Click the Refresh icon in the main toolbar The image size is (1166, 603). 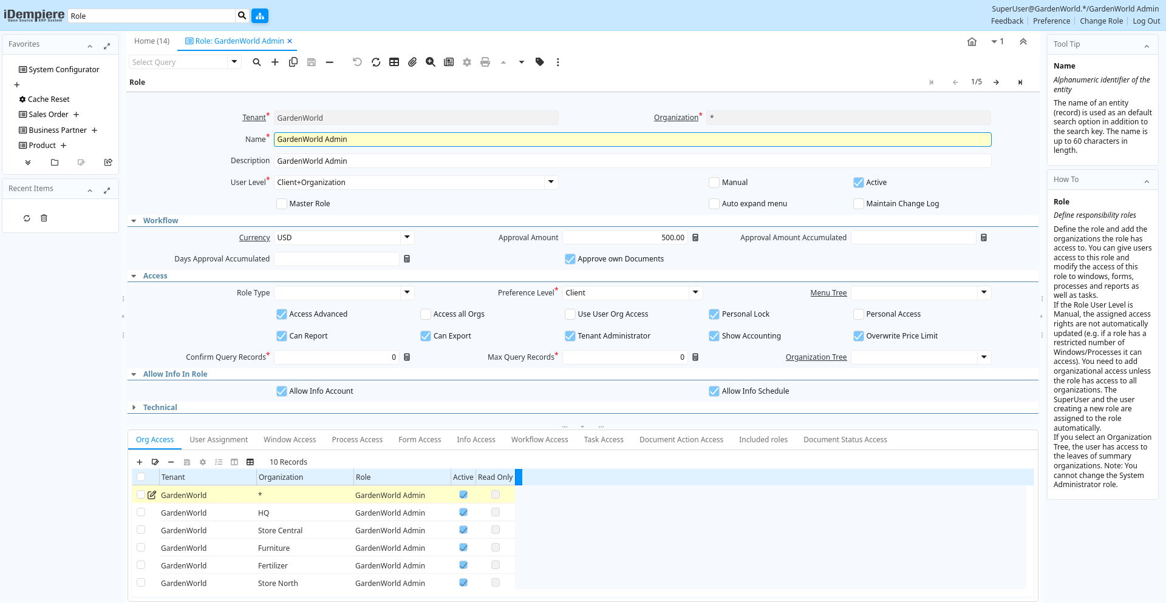tap(376, 62)
